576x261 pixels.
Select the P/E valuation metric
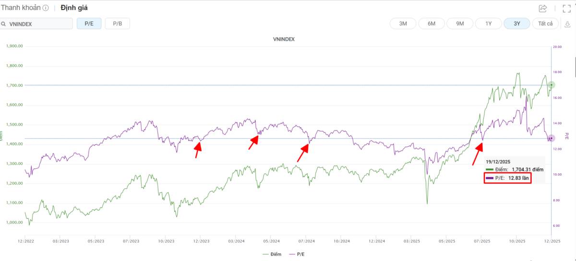(89, 24)
